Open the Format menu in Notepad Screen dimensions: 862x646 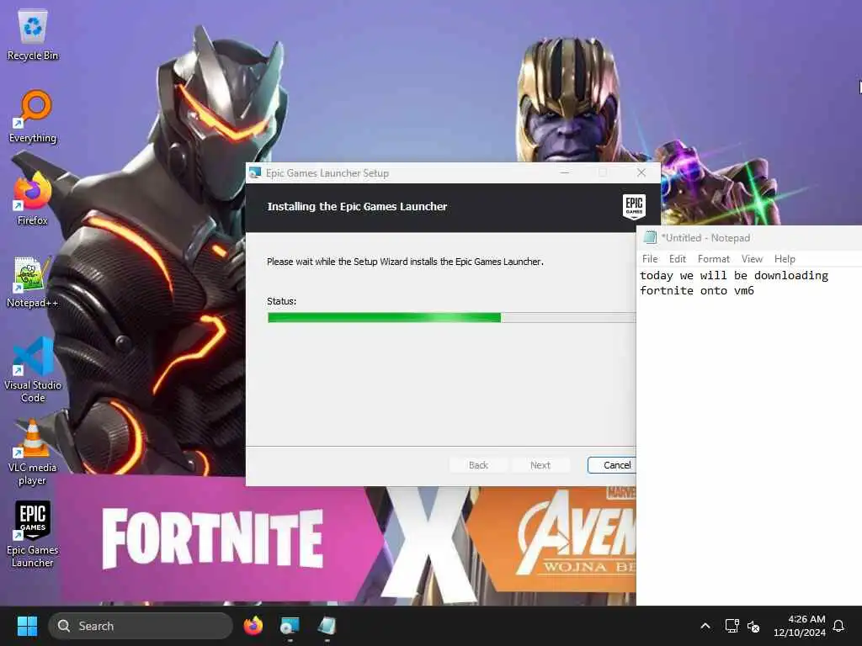coord(714,259)
